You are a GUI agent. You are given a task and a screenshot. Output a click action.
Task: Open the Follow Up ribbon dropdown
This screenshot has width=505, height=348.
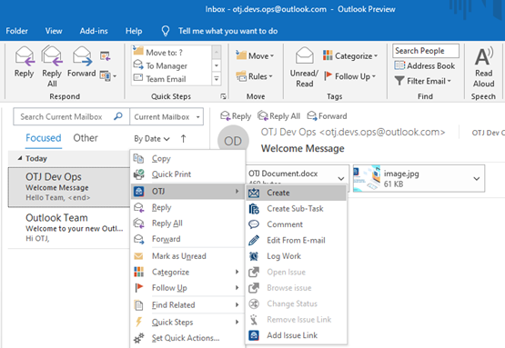point(350,76)
